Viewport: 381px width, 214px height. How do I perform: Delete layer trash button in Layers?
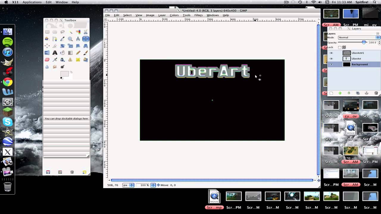[376, 93]
